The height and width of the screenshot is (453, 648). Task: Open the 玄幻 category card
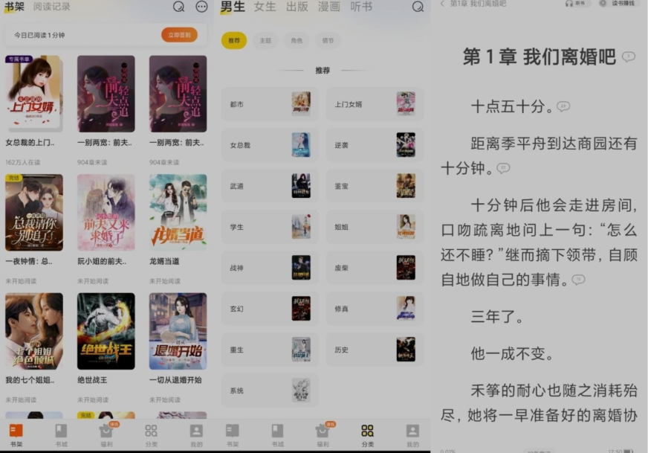point(270,309)
